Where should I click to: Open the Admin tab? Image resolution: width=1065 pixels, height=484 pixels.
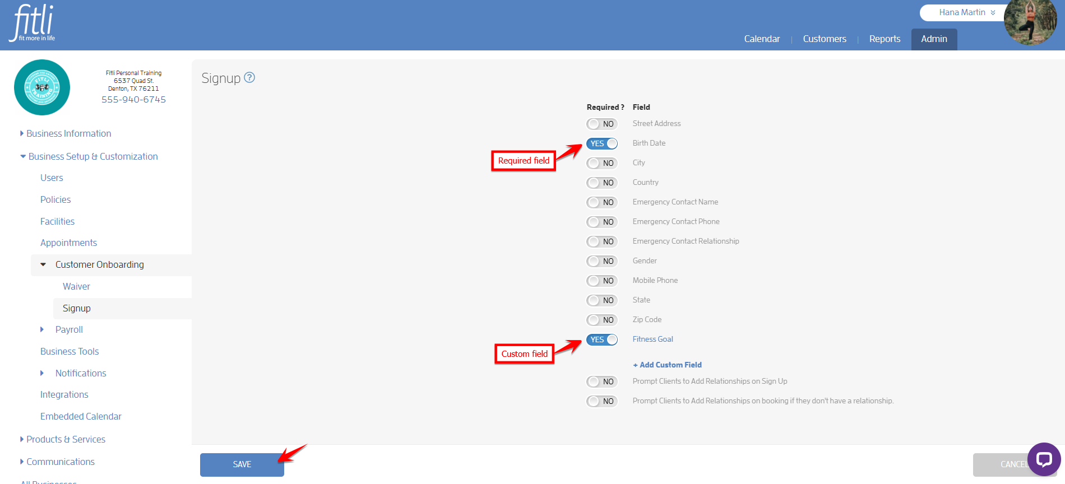click(x=934, y=39)
